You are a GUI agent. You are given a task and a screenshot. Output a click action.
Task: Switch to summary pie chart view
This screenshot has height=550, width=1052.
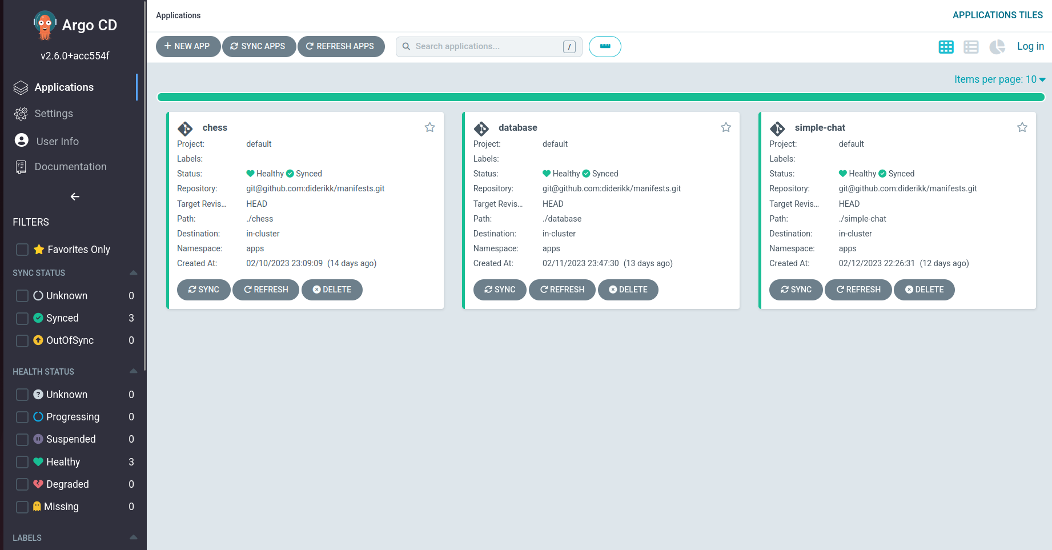point(997,47)
